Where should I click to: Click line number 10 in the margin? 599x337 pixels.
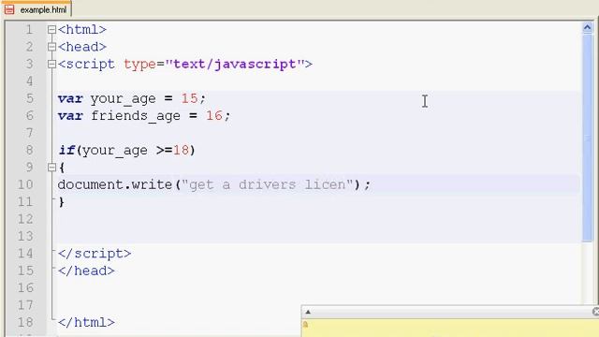(x=25, y=184)
